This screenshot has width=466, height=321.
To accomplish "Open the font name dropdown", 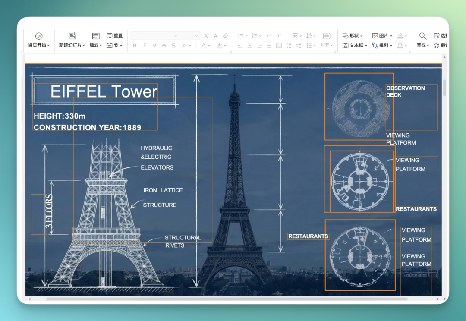I will click(x=155, y=36).
